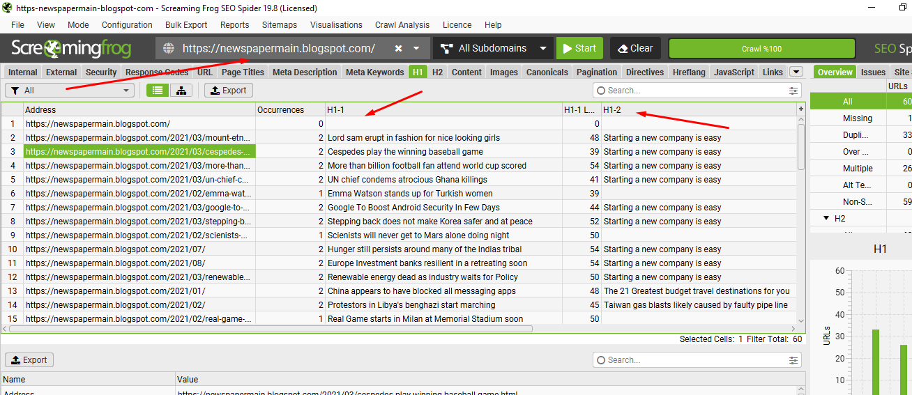Open the Licence menu

[x=457, y=25]
